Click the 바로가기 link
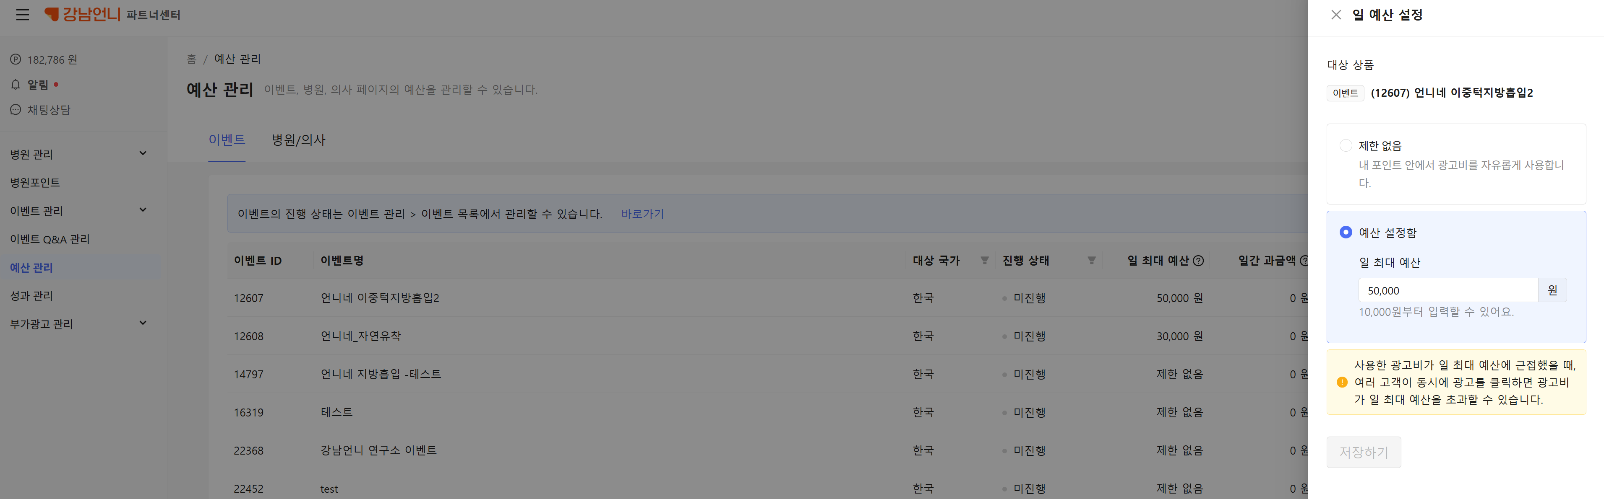Viewport: 1604px width, 499px height. (x=643, y=214)
